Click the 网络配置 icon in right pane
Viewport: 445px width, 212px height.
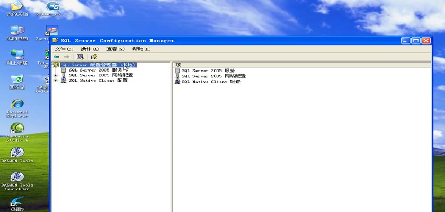point(177,76)
